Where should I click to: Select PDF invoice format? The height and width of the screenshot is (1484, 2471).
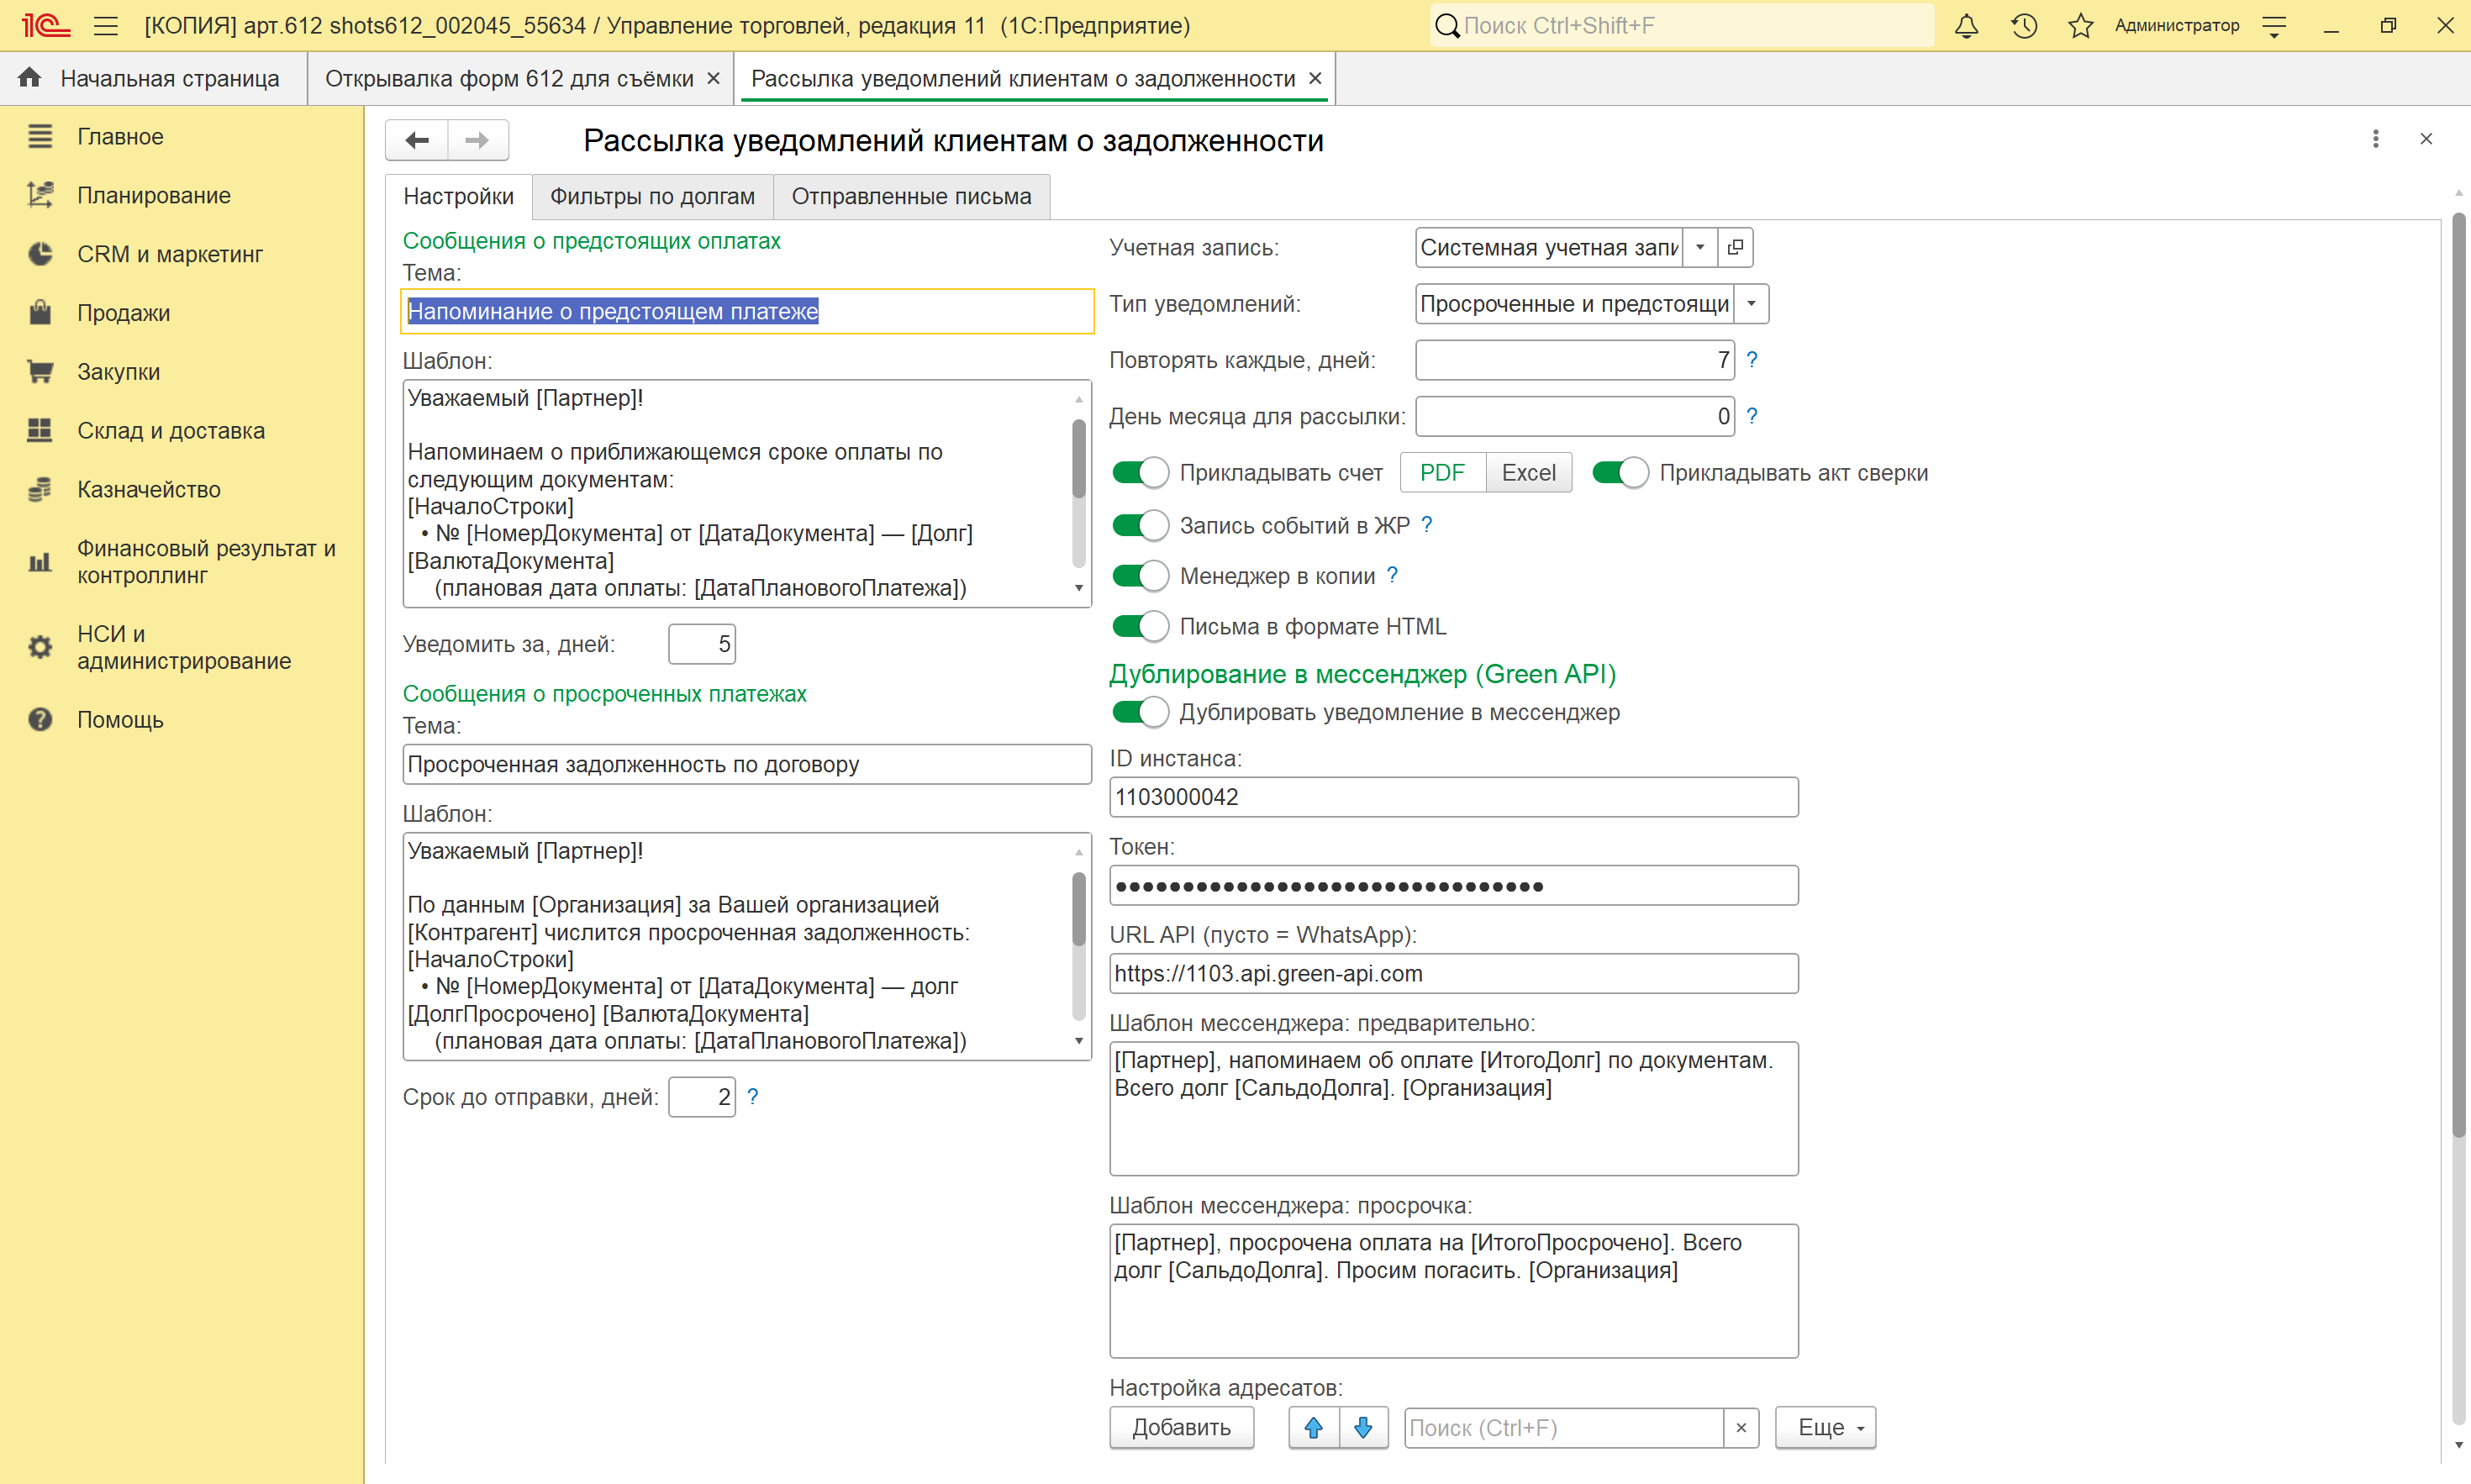coord(1442,473)
